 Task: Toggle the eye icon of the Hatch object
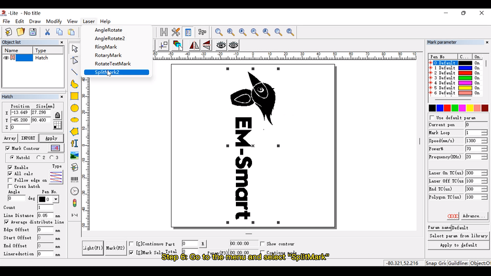click(x=6, y=58)
